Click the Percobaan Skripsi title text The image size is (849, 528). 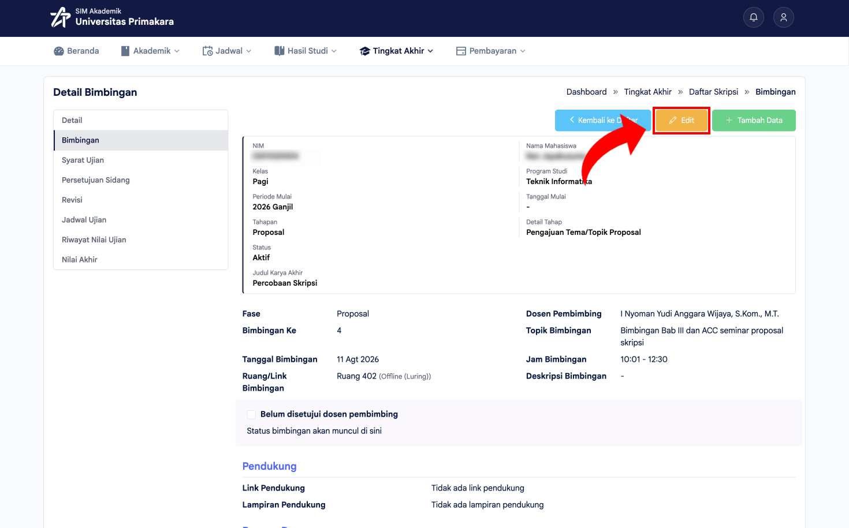click(x=285, y=283)
